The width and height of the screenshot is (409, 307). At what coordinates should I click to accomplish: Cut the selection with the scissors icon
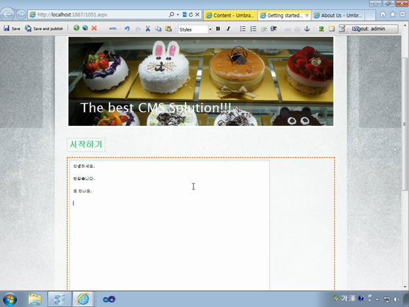click(x=148, y=29)
